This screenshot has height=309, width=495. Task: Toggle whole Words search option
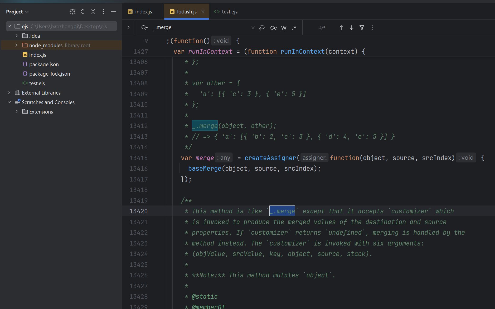[284, 28]
